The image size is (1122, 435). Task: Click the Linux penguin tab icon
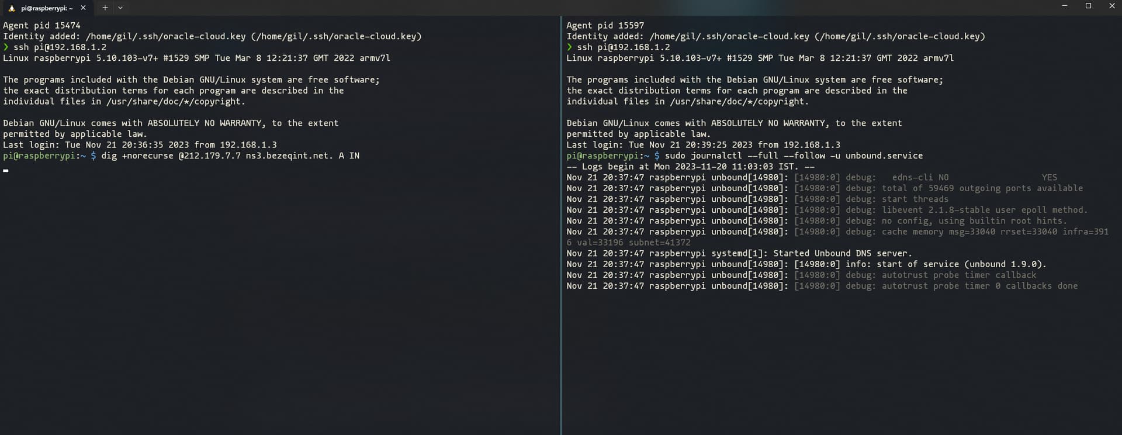click(x=11, y=8)
